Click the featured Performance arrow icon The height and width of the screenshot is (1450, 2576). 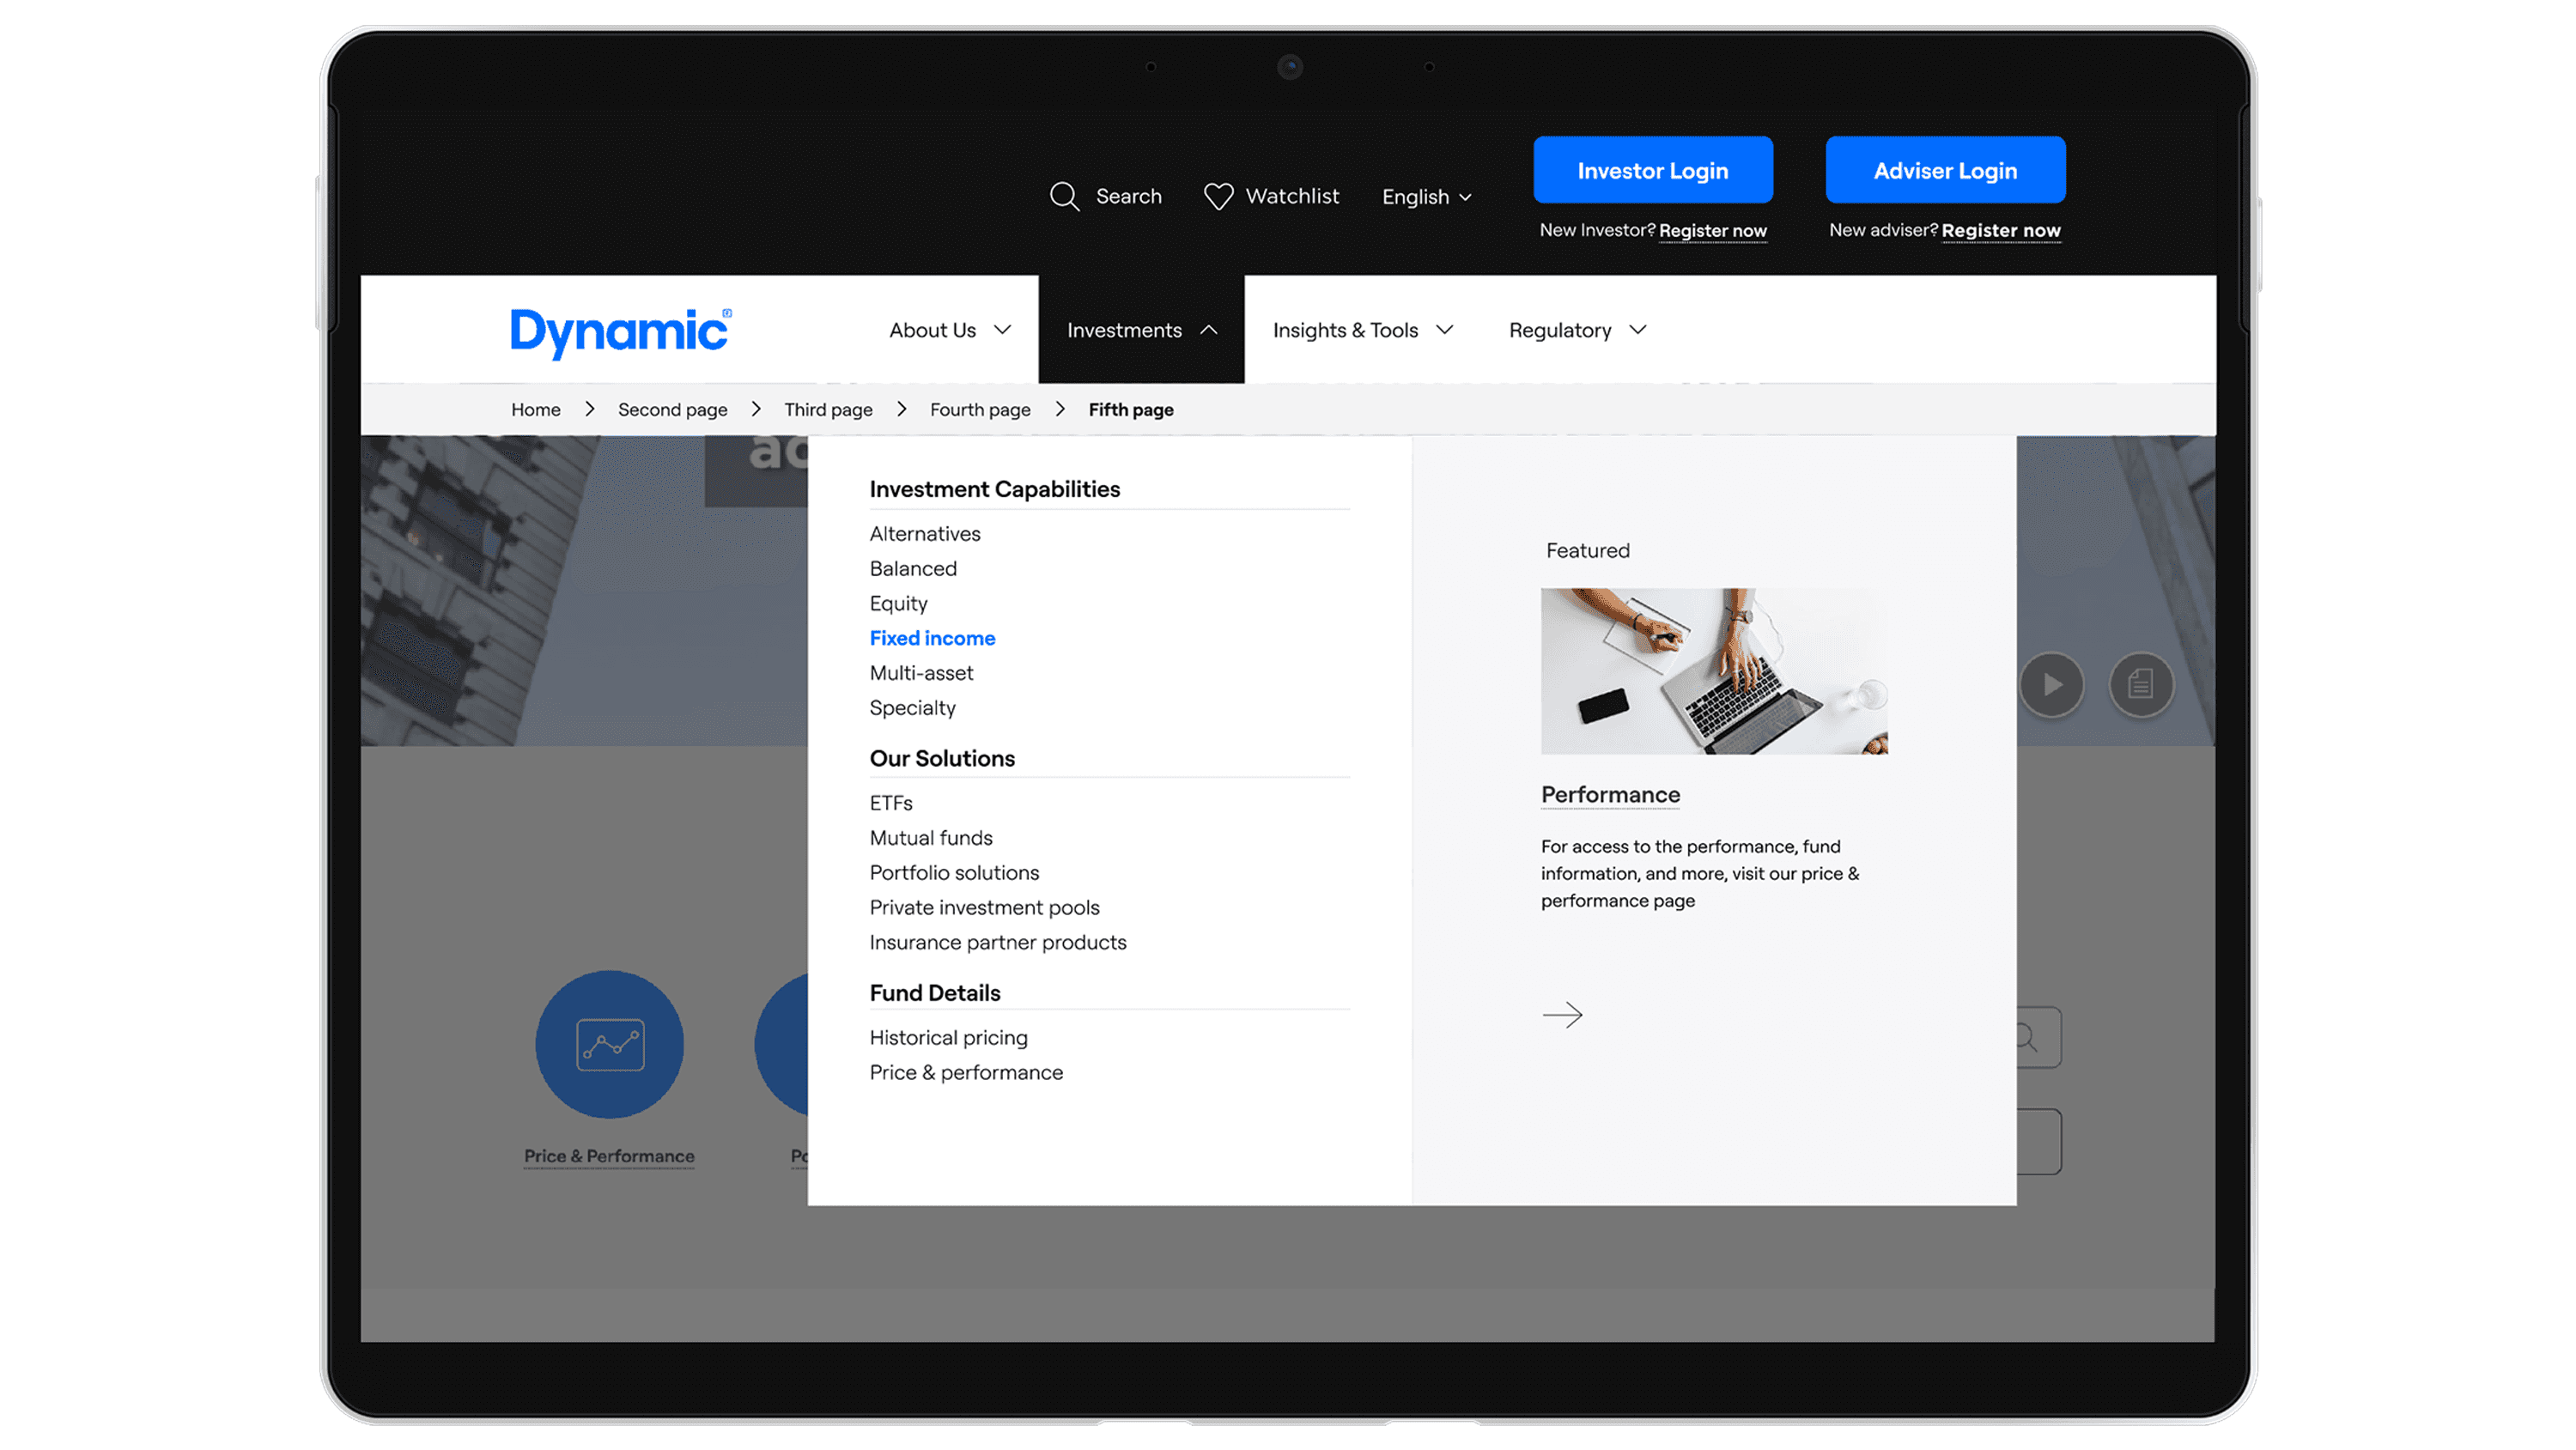click(1562, 1015)
